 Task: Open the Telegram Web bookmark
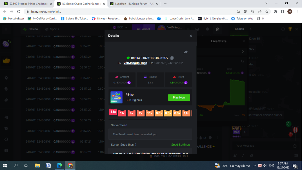pos(242,19)
